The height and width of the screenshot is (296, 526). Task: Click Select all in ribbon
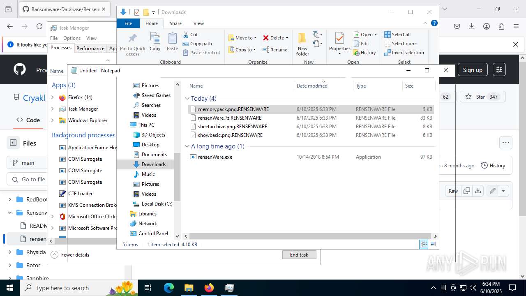[x=397, y=35]
